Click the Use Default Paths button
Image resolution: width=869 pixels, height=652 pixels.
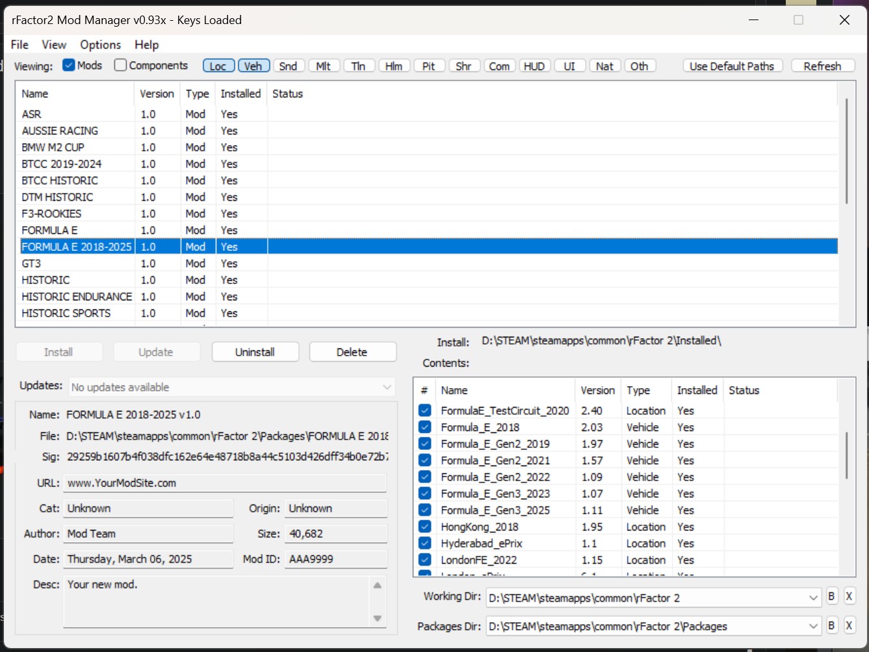pos(732,66)
